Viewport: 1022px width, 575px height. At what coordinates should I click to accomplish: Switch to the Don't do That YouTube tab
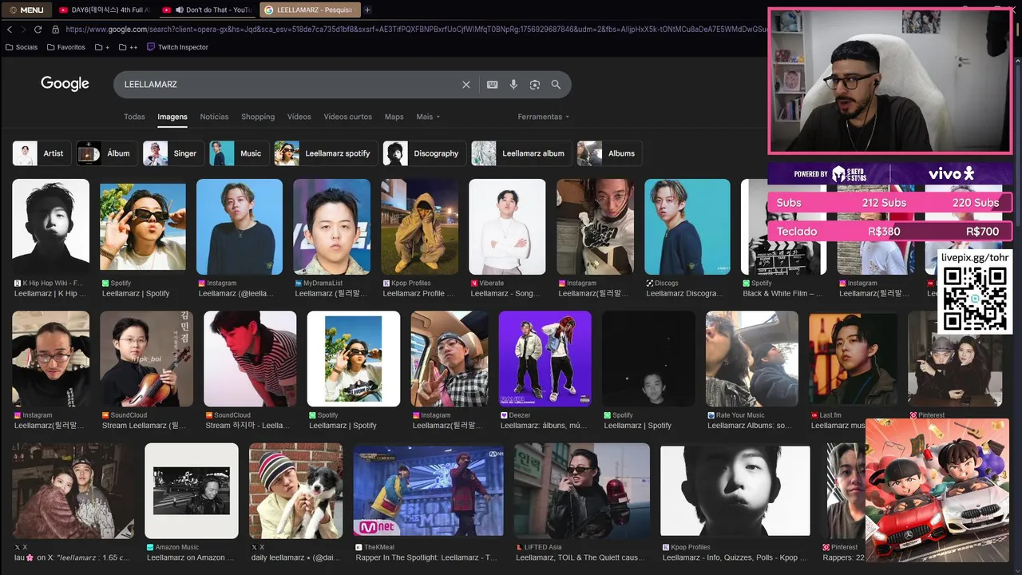click(x=207, y=10)
